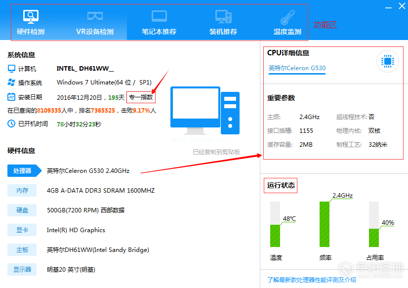
Task: Open the 内存 memory section
Action: coord(22,190)
